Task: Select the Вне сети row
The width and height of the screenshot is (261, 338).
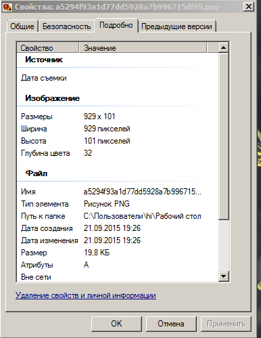Action: pyautogui.click(x=118, y=277)
